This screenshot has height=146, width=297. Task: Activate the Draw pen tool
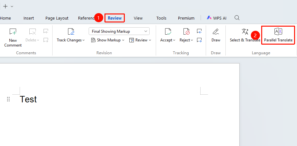coord(216,35)
